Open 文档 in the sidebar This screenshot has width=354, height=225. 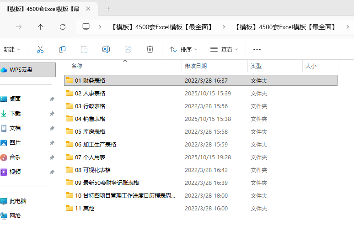point(15,128)
